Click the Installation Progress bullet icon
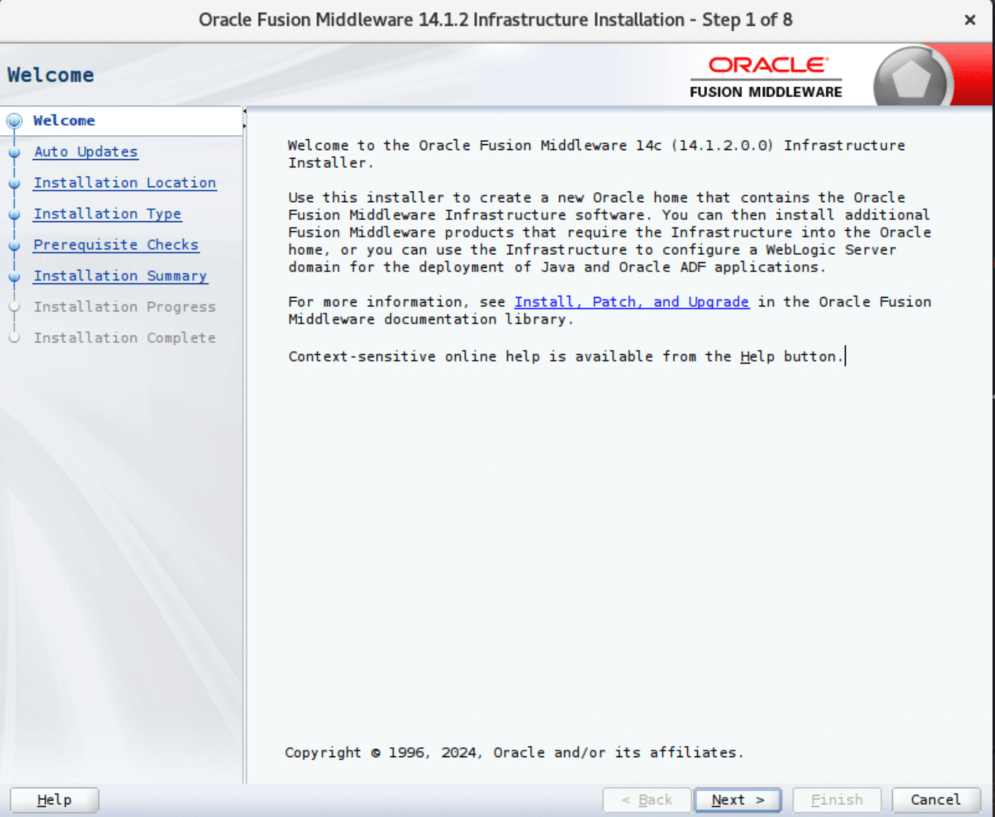 tap(14, 307)
